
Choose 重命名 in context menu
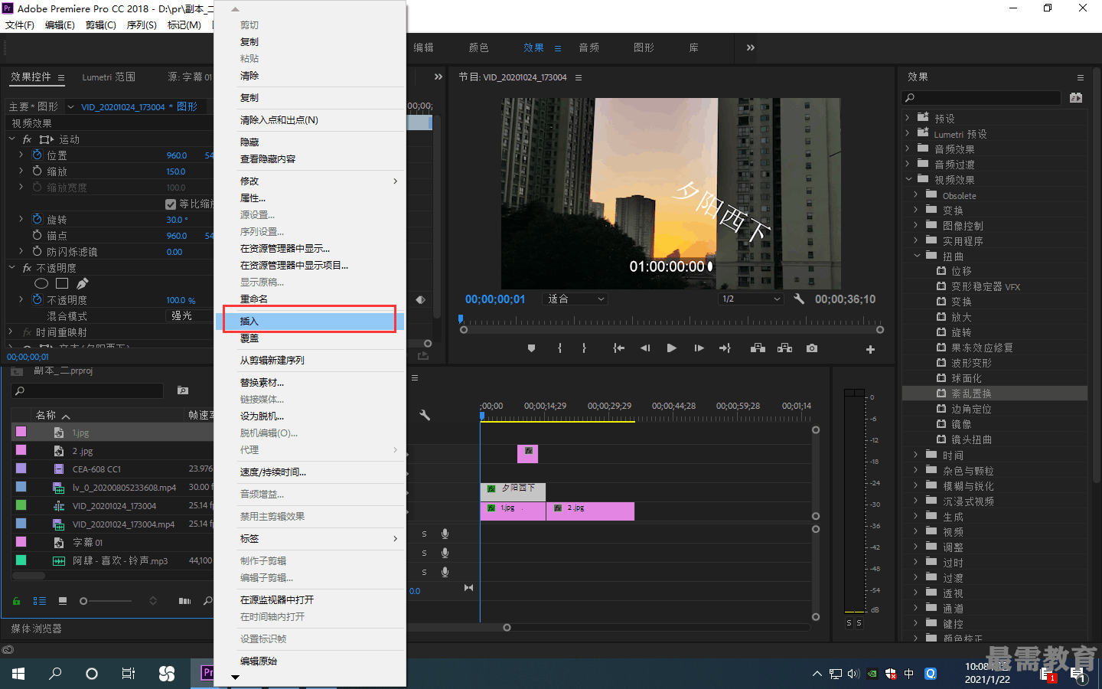coord(310,299)
